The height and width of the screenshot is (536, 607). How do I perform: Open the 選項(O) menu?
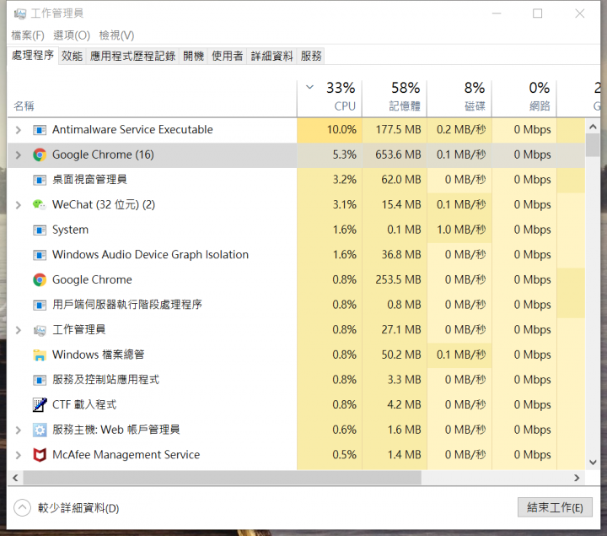[72, 35]
